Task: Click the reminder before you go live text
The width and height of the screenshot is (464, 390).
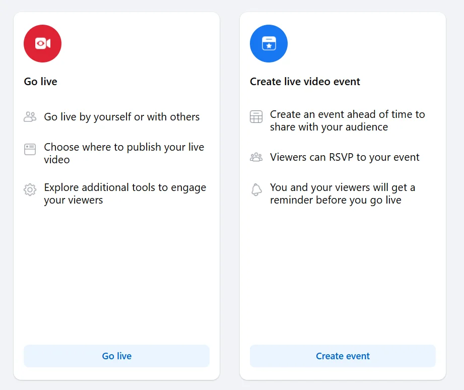Action: pyautogui.click(x=343, y=193)
